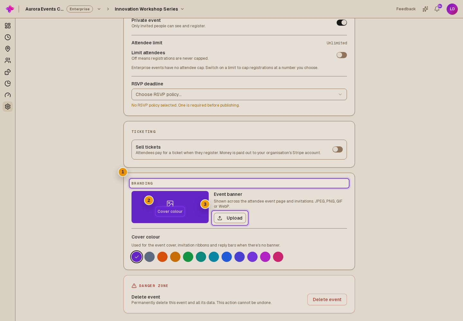The width and height of the screenshot is (463, 321).
Task: Select the crimson pink cover colour swatch
Action: pos(278,257)
